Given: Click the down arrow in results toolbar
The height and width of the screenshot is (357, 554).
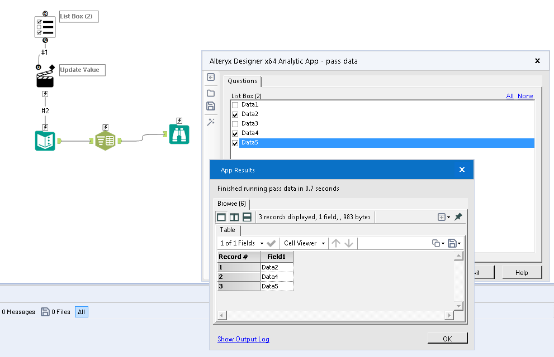Looking at the screenshot, I should 349,243.
